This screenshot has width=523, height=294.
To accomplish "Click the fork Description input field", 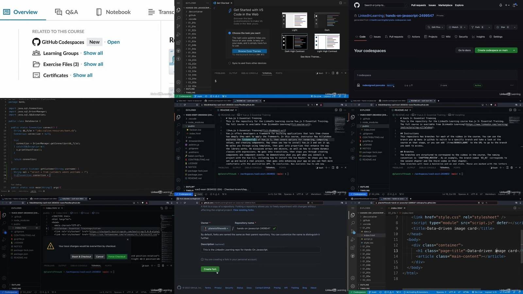I will click(261, 250).
